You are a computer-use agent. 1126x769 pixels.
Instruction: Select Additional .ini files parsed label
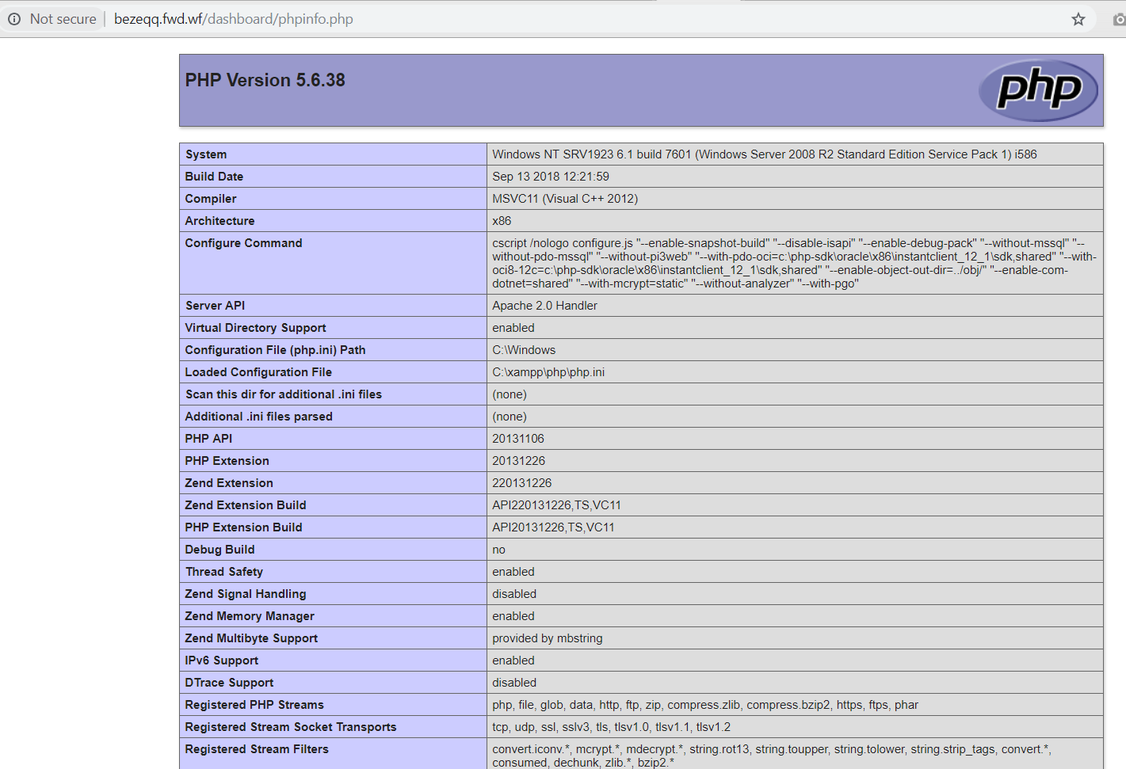258,417
